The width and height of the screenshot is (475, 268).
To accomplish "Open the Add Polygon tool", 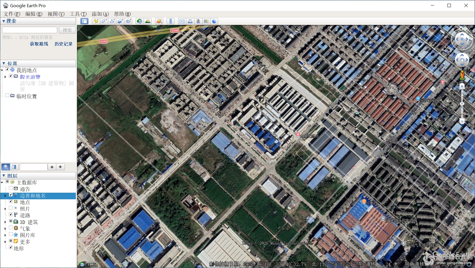I will (104, 21).
